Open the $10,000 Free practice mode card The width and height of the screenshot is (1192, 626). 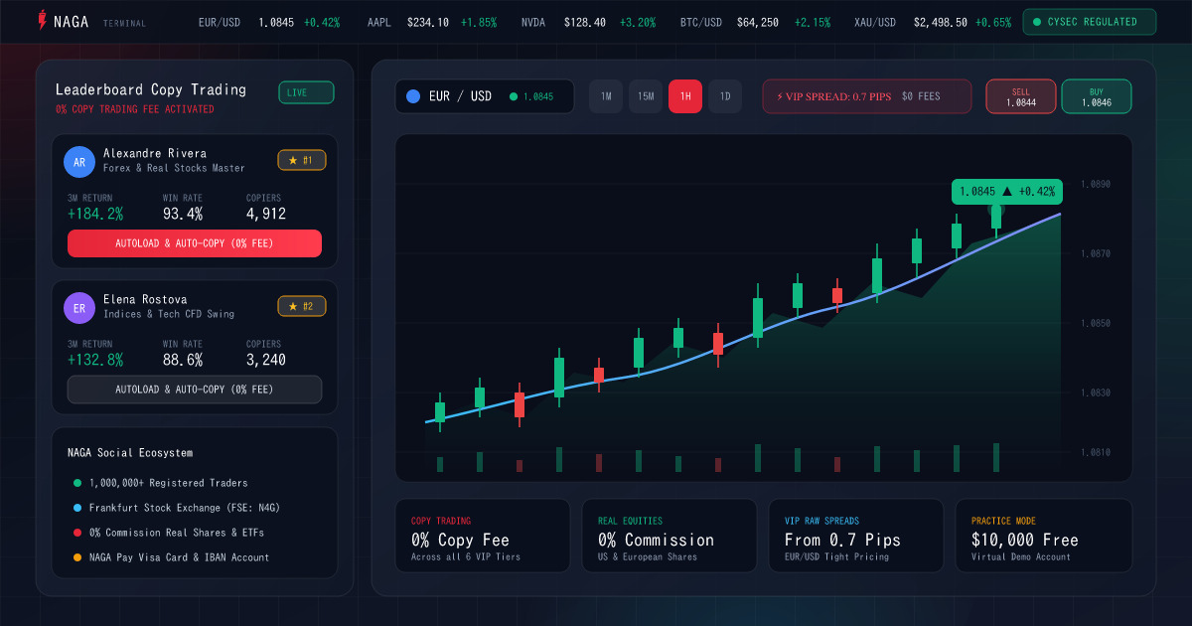(x=1044, y=536)
